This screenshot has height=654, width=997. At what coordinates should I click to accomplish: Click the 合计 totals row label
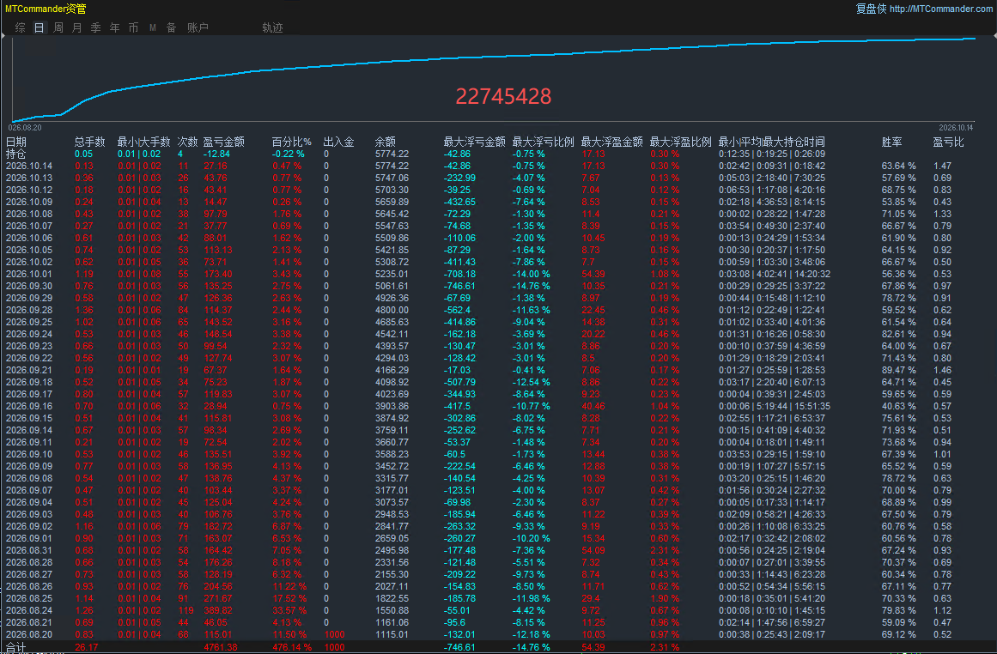click(x=16, y=648)
